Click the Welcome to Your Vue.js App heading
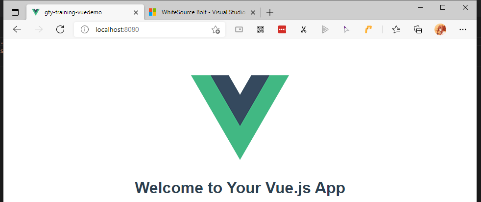Screen dimensions: 481x202 click(x=240, y=188)
